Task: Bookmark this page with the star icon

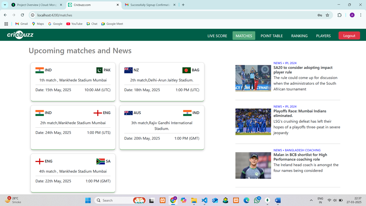Action: 327,15
